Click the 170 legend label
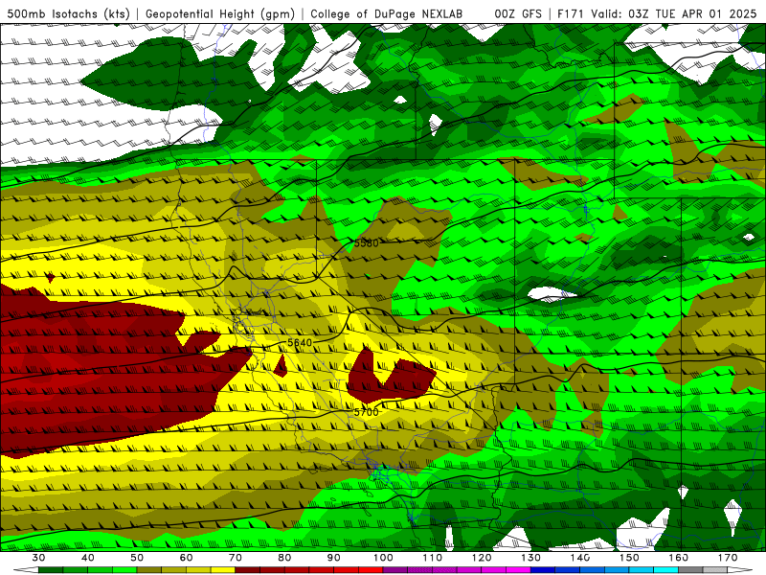This screenshot has width=766, height=575. click(728, 558)
